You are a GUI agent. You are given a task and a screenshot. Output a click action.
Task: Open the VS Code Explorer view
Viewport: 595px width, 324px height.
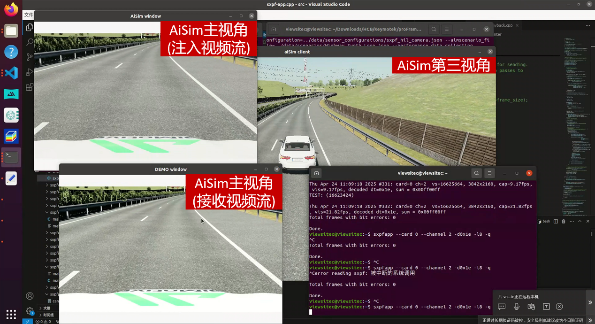coord(30,27)
